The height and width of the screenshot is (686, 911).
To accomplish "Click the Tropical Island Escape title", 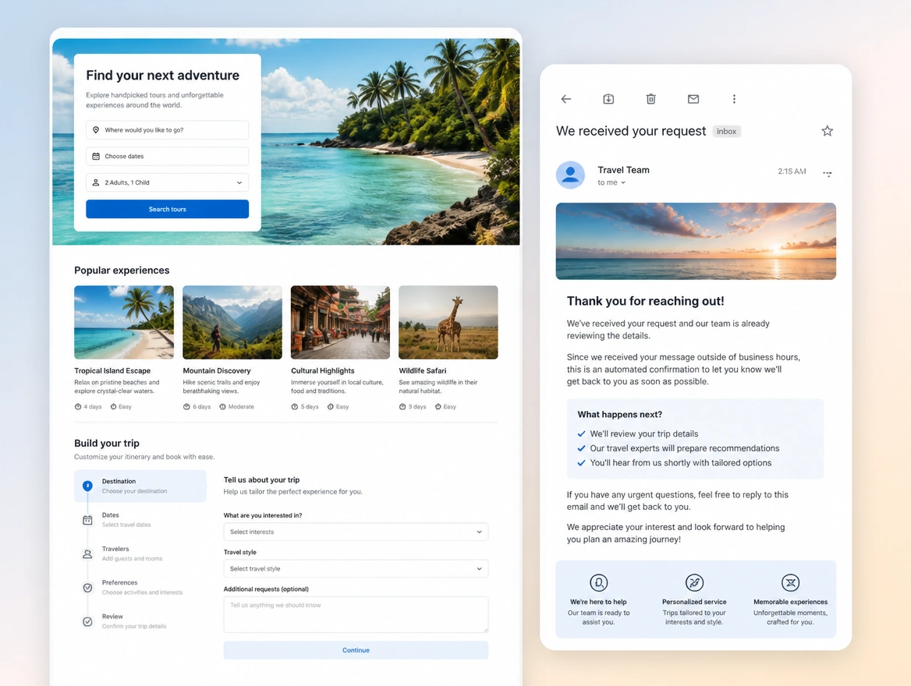I will point(112,370).
